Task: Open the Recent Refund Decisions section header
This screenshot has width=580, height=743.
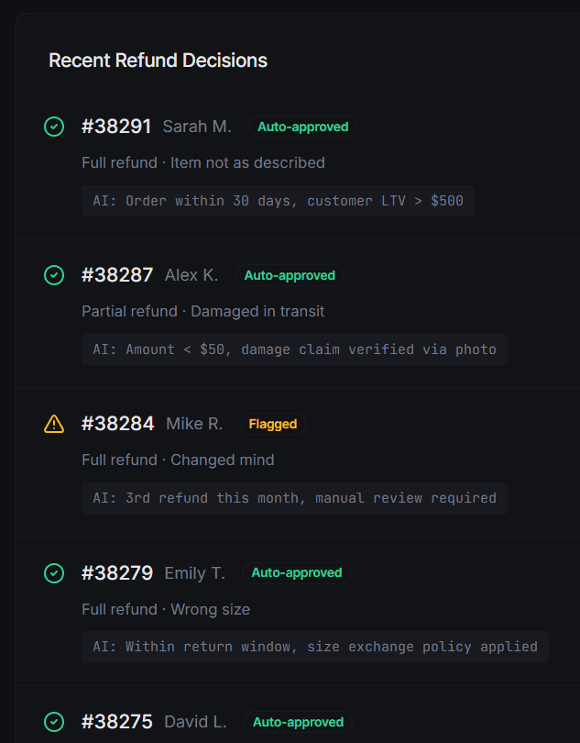Action: 158,61
